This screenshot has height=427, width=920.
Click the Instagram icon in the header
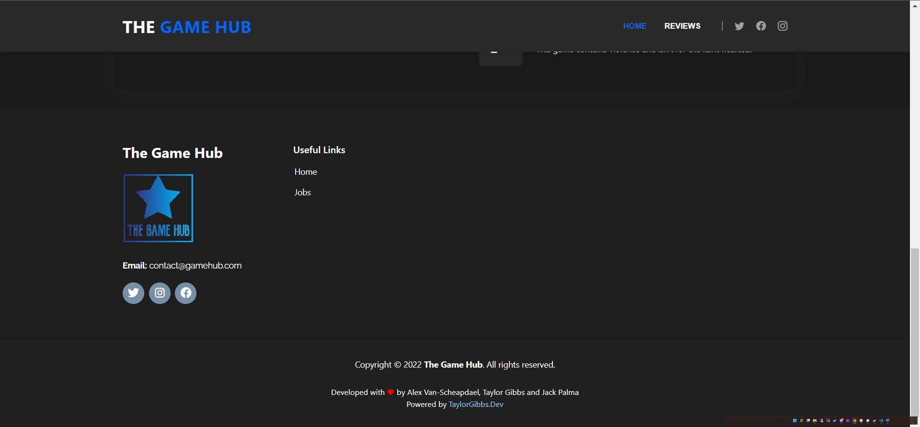(782, 26)
